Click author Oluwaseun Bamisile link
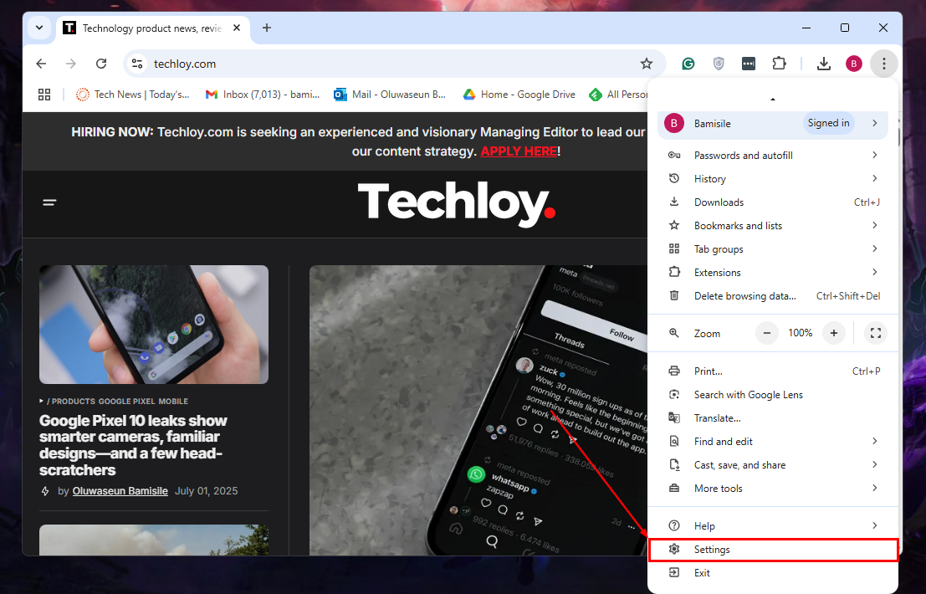The height and width of the screenshot is (594, 926). coord(120,490)
